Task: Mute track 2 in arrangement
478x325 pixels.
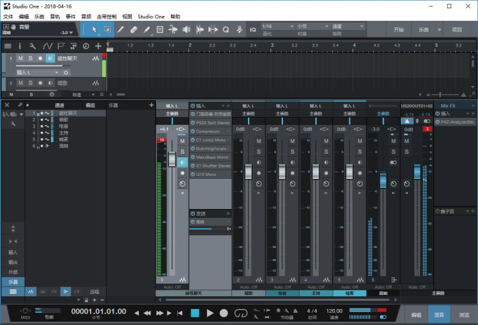Action: point(20,83)
